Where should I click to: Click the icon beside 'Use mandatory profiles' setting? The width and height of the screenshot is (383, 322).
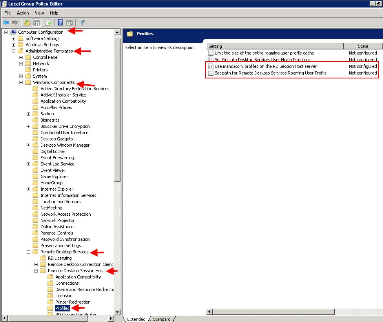coord(211,66)
